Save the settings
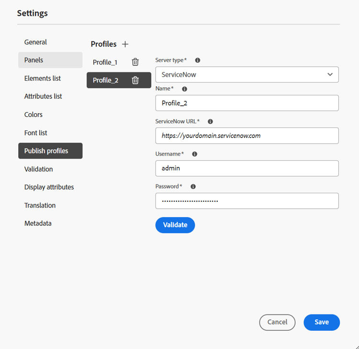The image size is (359, 349). tap(322, 322)
